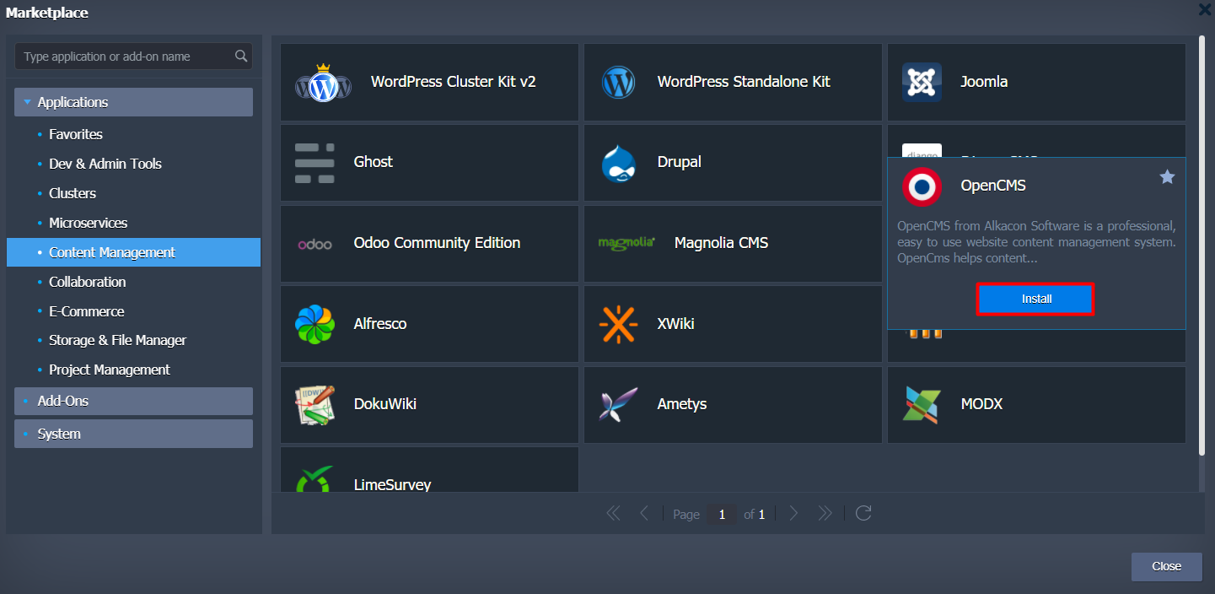Refresh the marketplace list
1215x594 pixels.
point(863,513)
